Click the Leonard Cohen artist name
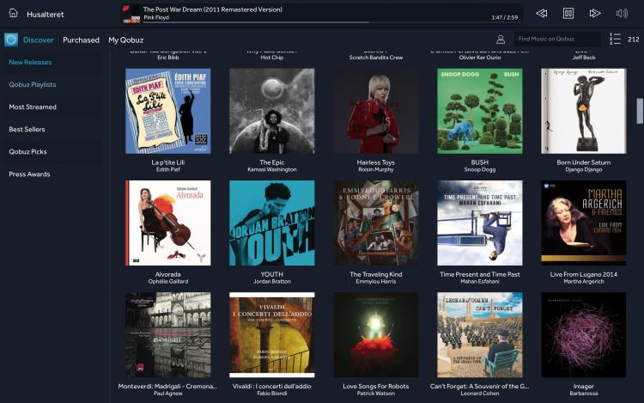The image size is (644, 403). click(x=480, y=394)
